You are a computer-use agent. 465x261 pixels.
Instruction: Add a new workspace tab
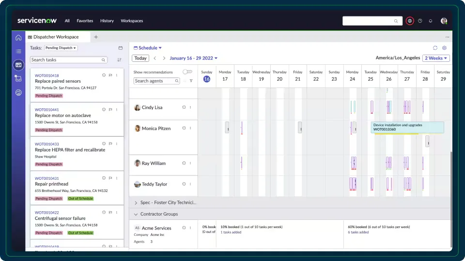point(96,37)
